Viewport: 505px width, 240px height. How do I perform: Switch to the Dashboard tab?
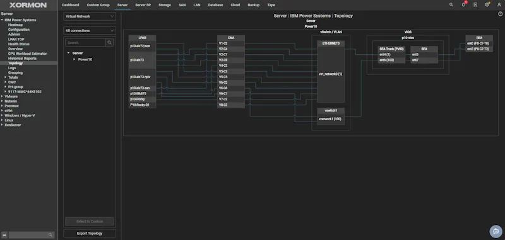tap(71, 5)
